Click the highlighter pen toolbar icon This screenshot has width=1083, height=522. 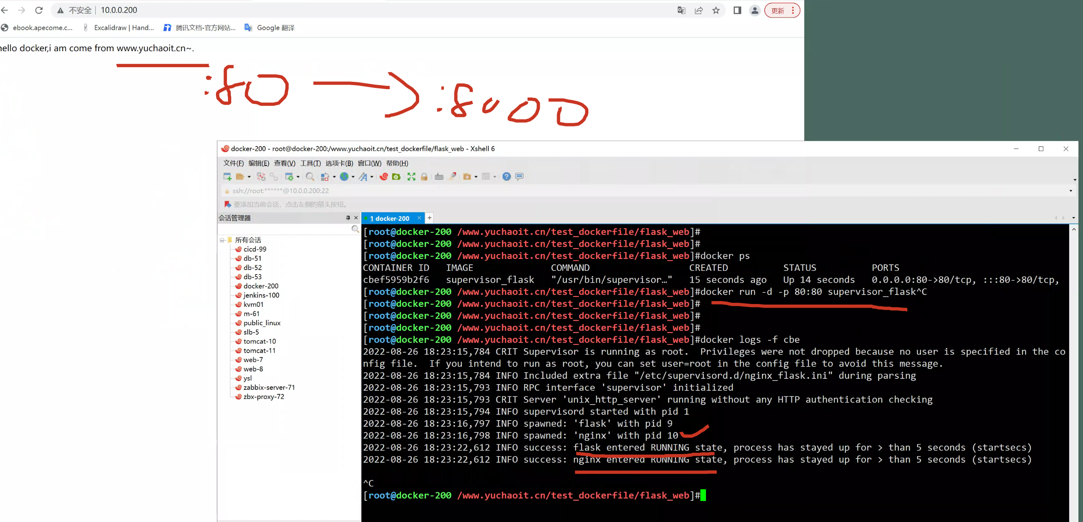pos(452,176)
